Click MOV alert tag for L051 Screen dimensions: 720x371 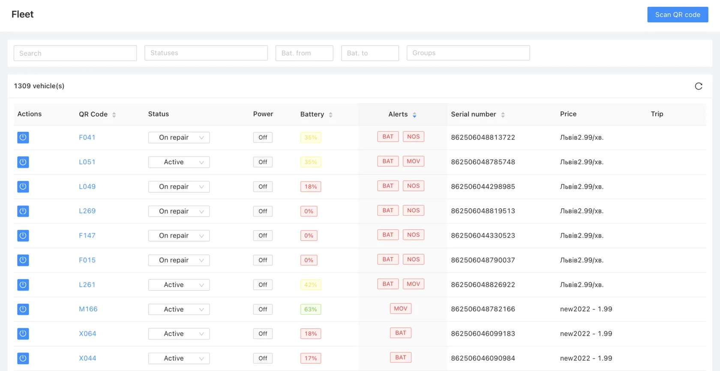[414, 161]
